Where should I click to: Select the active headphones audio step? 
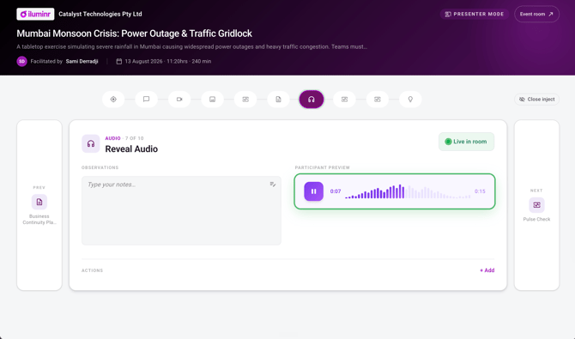(312, 99)
